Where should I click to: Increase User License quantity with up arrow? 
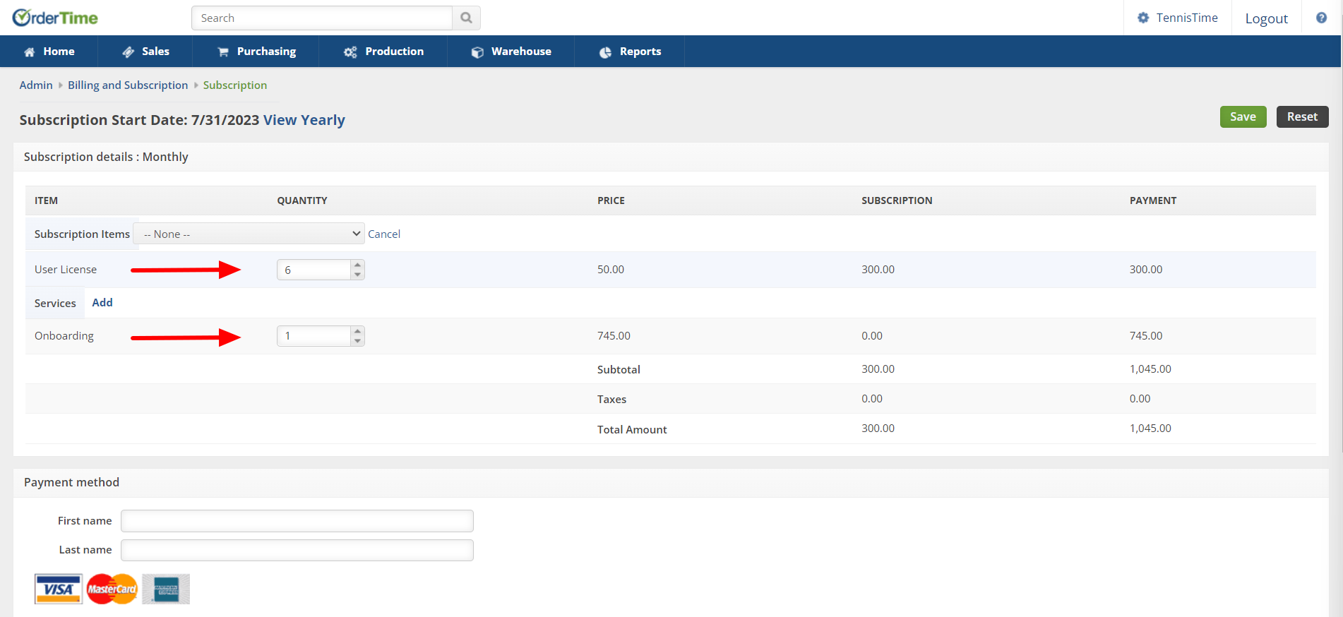(358, 265)
